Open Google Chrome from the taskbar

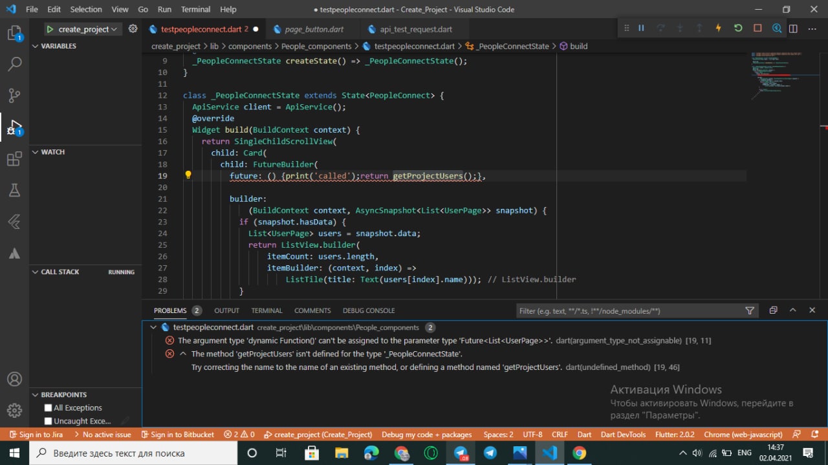(x=579, y=453)
